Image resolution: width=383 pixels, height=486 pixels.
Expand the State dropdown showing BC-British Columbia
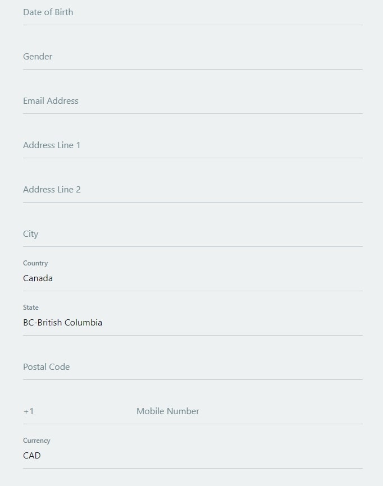(168, 322)
